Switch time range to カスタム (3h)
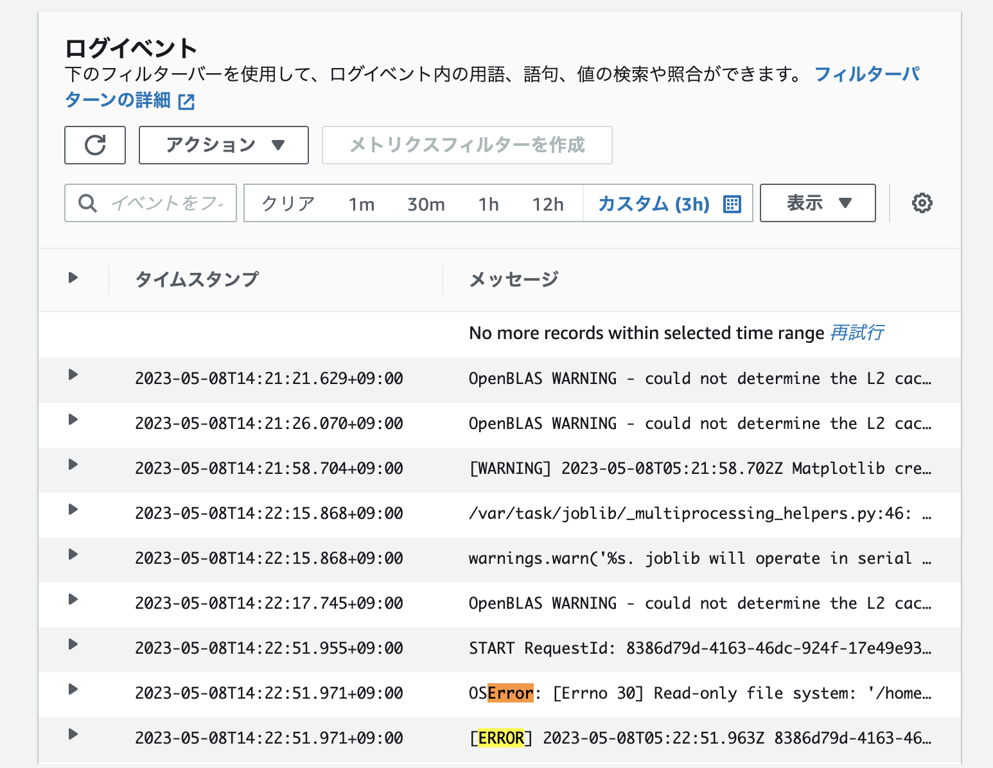 pyautogui.click(x=653, y=203)
